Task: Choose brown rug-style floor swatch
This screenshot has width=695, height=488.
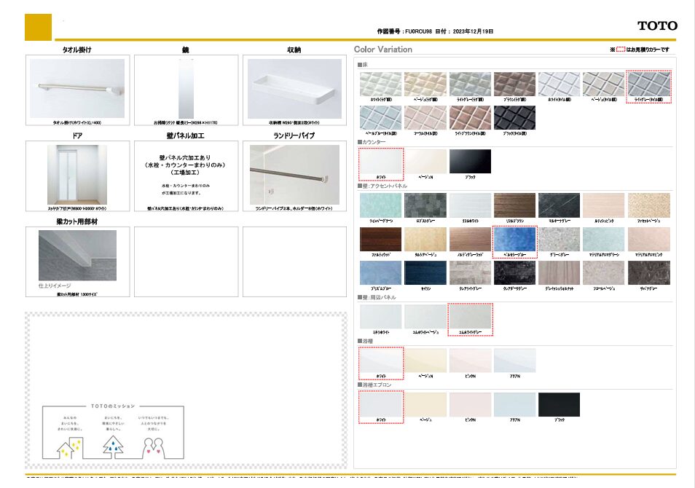Action: pyautogui.click(x=514, y=84)
